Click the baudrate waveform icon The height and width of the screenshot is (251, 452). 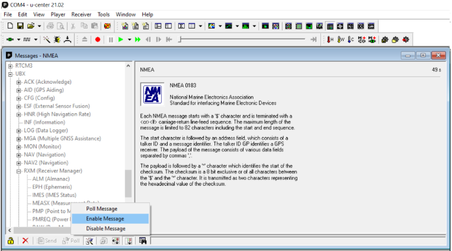[x=27, y=39]
